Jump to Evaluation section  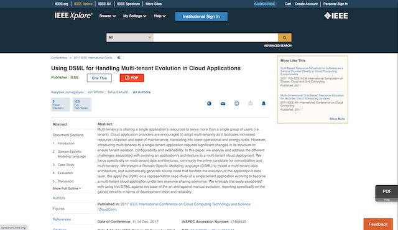click(x=65, y=173)
